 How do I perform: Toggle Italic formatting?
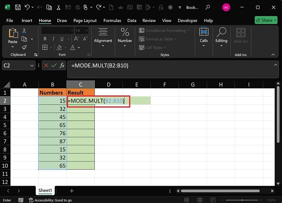coord(53,39)
